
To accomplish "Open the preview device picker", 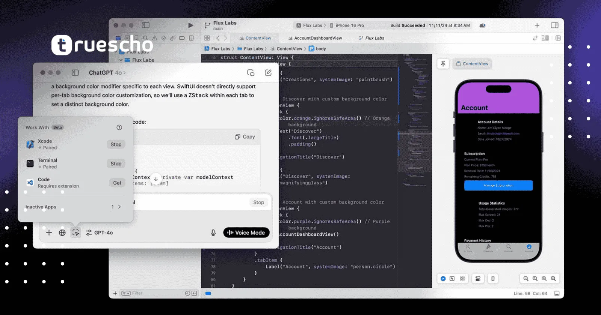I will tap(493, 279).
